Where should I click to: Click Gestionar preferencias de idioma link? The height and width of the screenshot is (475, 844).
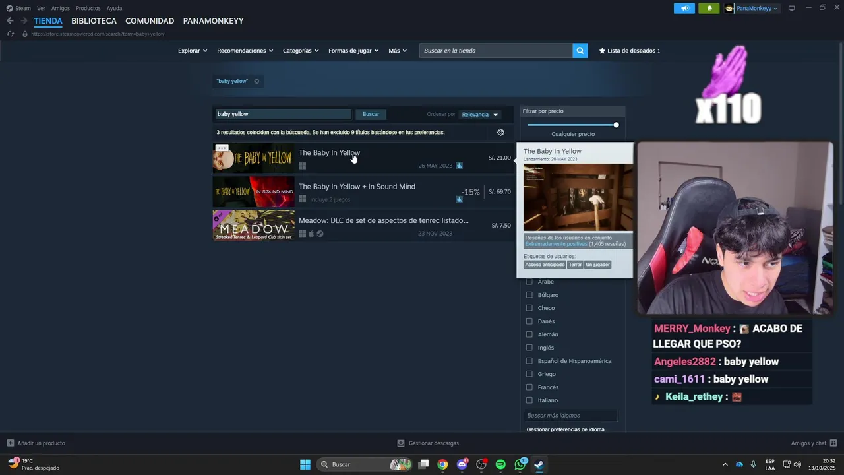tap(566, 429)
